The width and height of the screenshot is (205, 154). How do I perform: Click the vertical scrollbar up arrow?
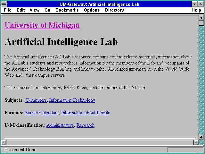click(x=201, y=18)
